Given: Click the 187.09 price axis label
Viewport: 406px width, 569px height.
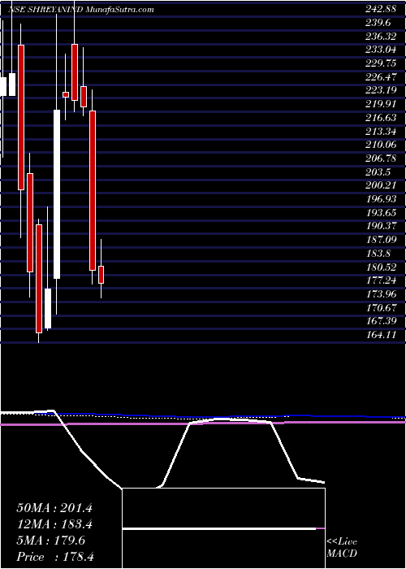Looking at the screenshot, I should 381,240.
